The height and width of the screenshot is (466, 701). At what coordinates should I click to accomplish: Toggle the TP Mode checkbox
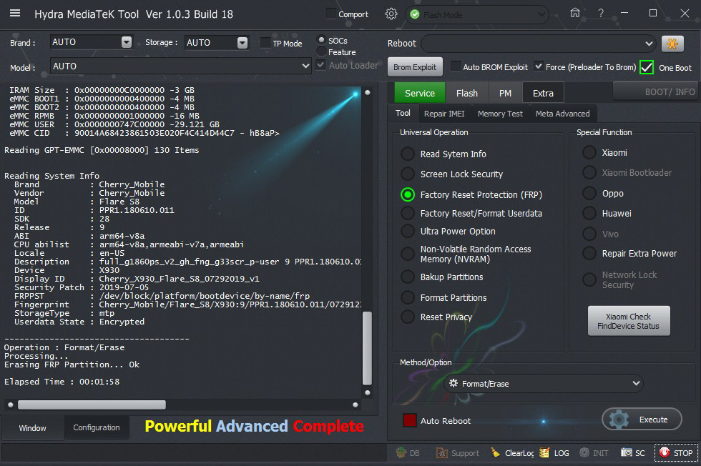point(265,43)
